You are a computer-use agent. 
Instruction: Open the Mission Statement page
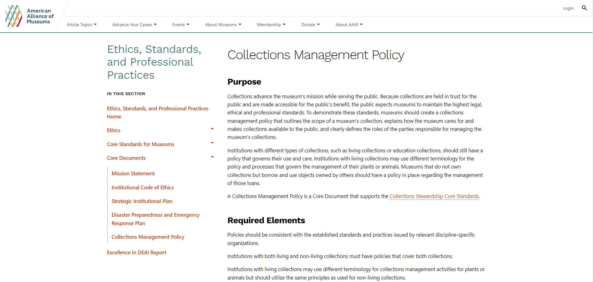click(133, 173)
